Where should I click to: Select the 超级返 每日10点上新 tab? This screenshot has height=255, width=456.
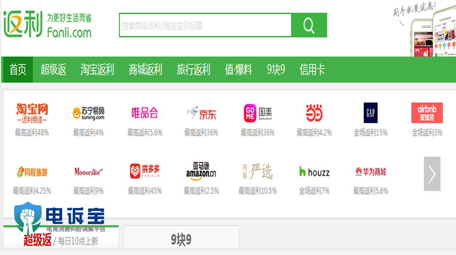[x=61, y=237]
